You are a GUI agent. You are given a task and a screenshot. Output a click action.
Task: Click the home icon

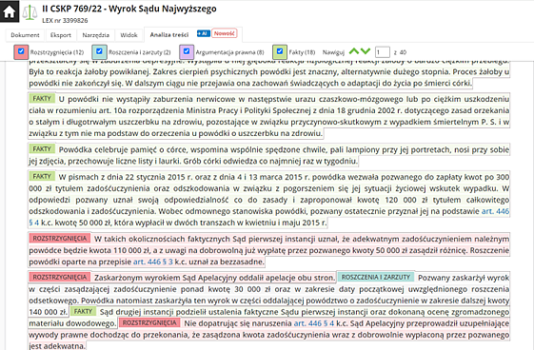(x=10, y=11)
